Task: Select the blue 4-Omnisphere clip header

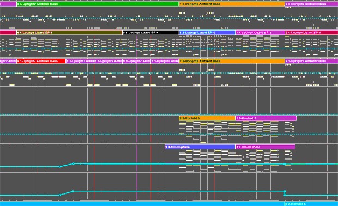Action: [200, 147]
